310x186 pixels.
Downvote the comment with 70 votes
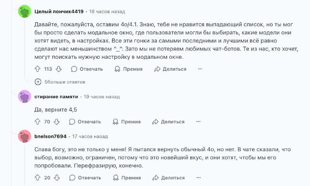click(x=57, y=121)
